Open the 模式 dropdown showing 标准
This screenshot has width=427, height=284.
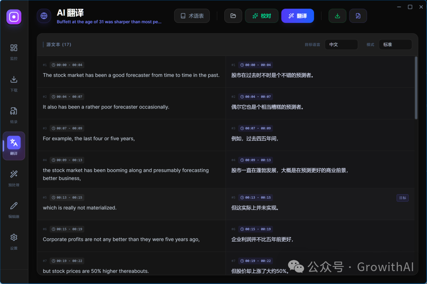pyautogui.click(x=395, y=44)
